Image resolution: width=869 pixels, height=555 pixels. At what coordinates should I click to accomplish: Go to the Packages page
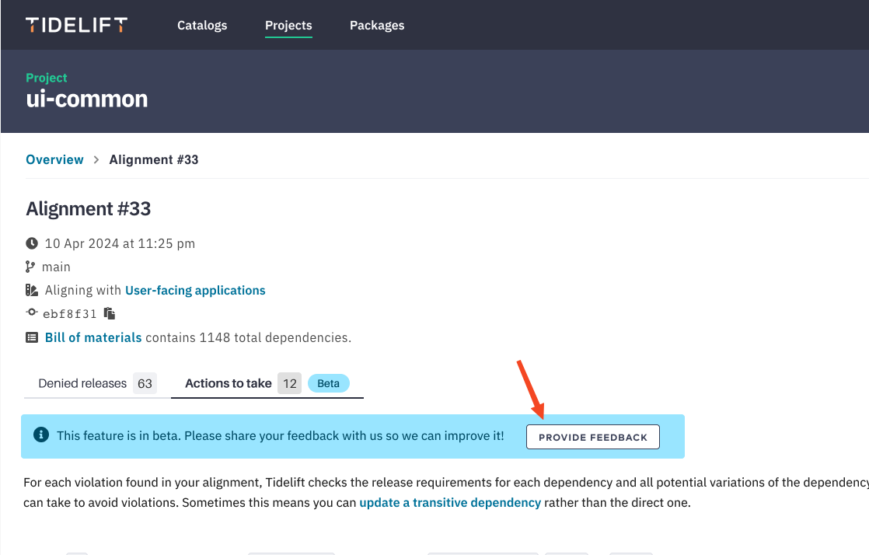click(377, 26)
